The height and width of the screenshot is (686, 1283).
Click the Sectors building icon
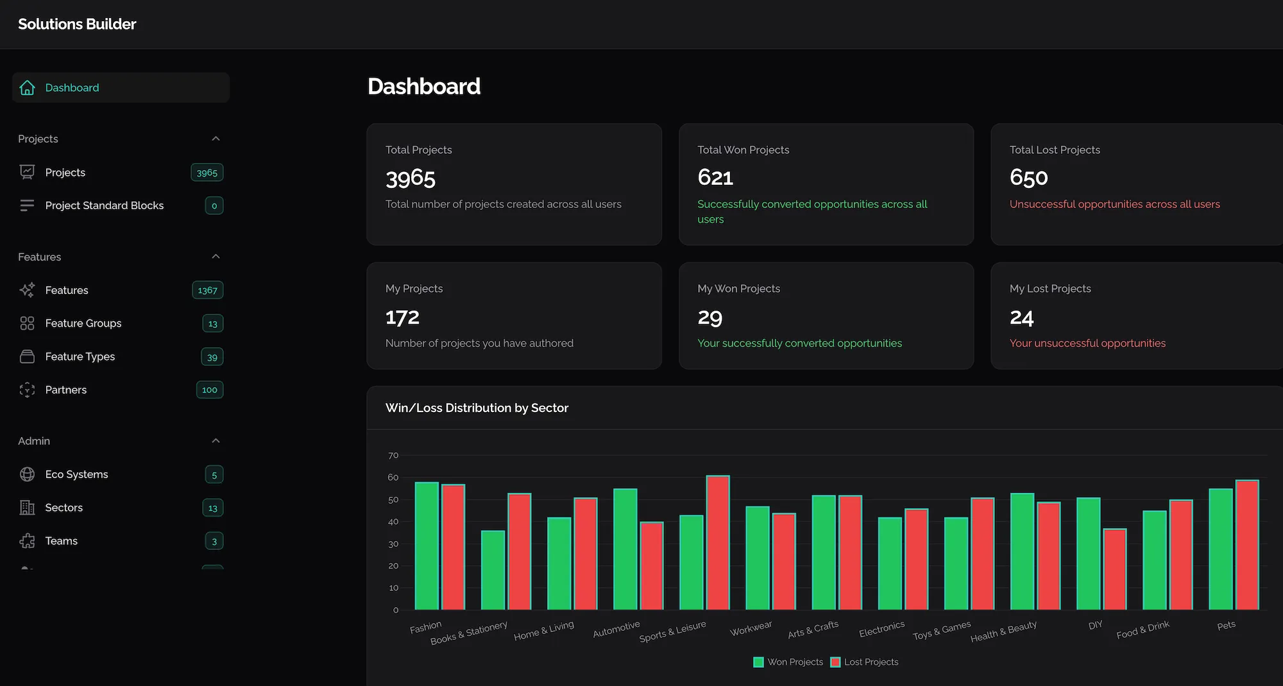tap(27, 507)
